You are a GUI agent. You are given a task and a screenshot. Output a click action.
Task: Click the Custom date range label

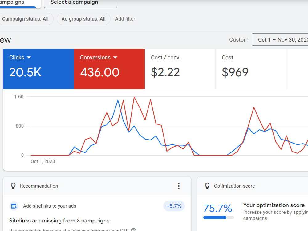(x=239, y=40)
